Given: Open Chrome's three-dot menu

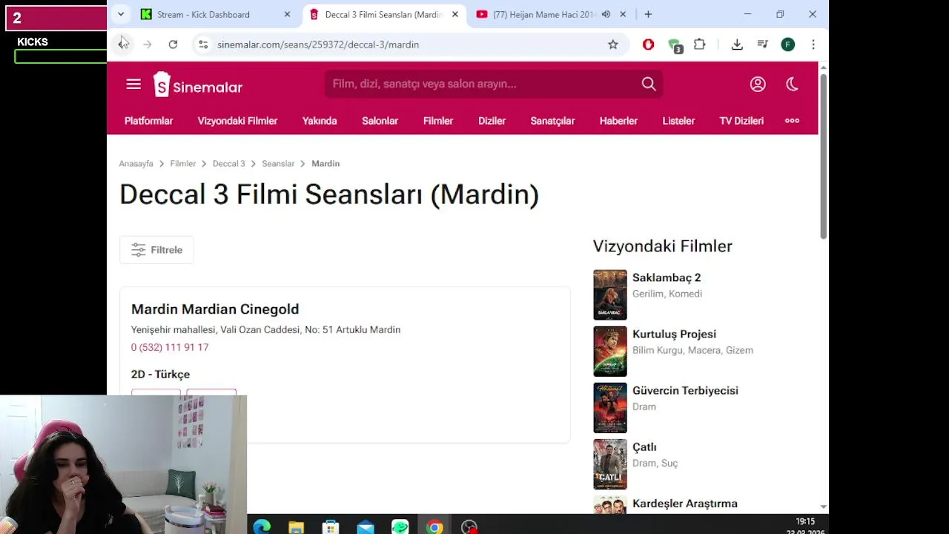Looking at the screenshot, I should click(813, 44).
